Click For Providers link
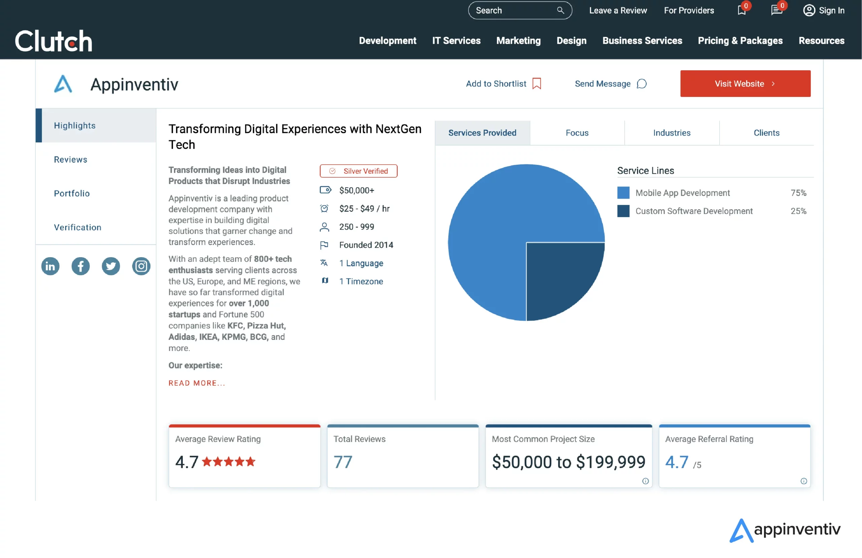 [x=689, y=10]
